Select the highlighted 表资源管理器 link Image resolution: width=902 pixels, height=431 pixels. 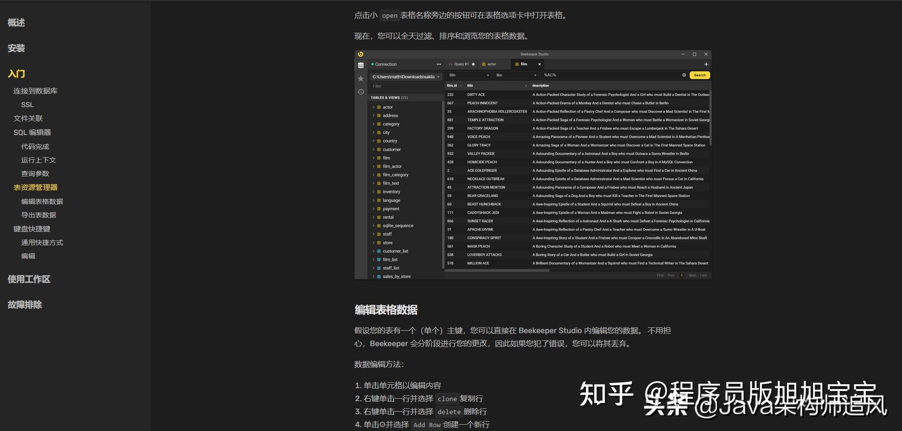36,188
